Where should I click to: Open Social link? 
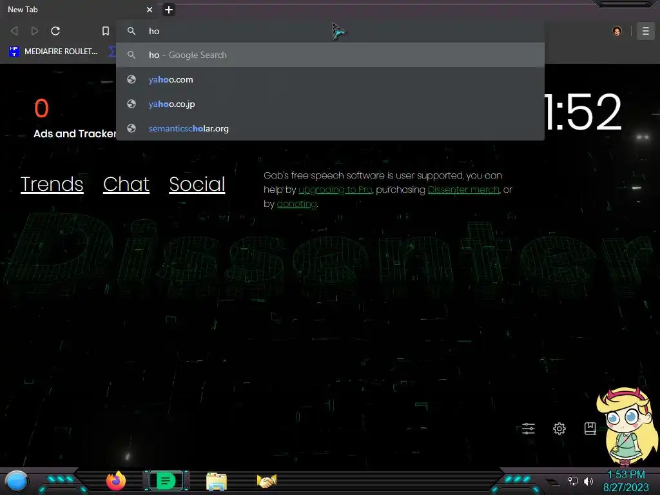coord(197,184)
